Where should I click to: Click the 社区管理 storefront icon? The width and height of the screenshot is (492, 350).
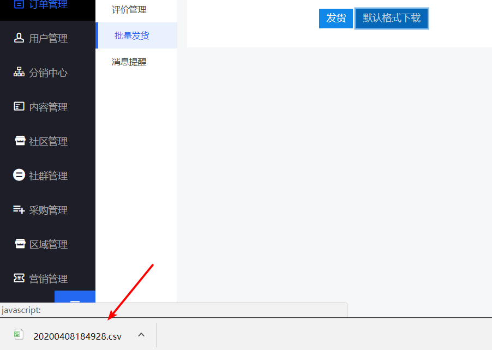tap(20, 141)
